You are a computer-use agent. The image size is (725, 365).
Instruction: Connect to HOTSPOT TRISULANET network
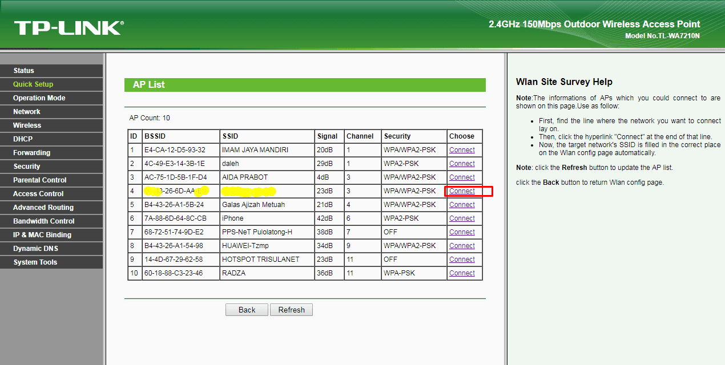coord(462,259)
